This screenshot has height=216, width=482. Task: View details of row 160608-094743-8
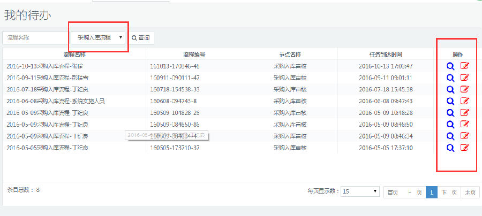pos(450,101)
